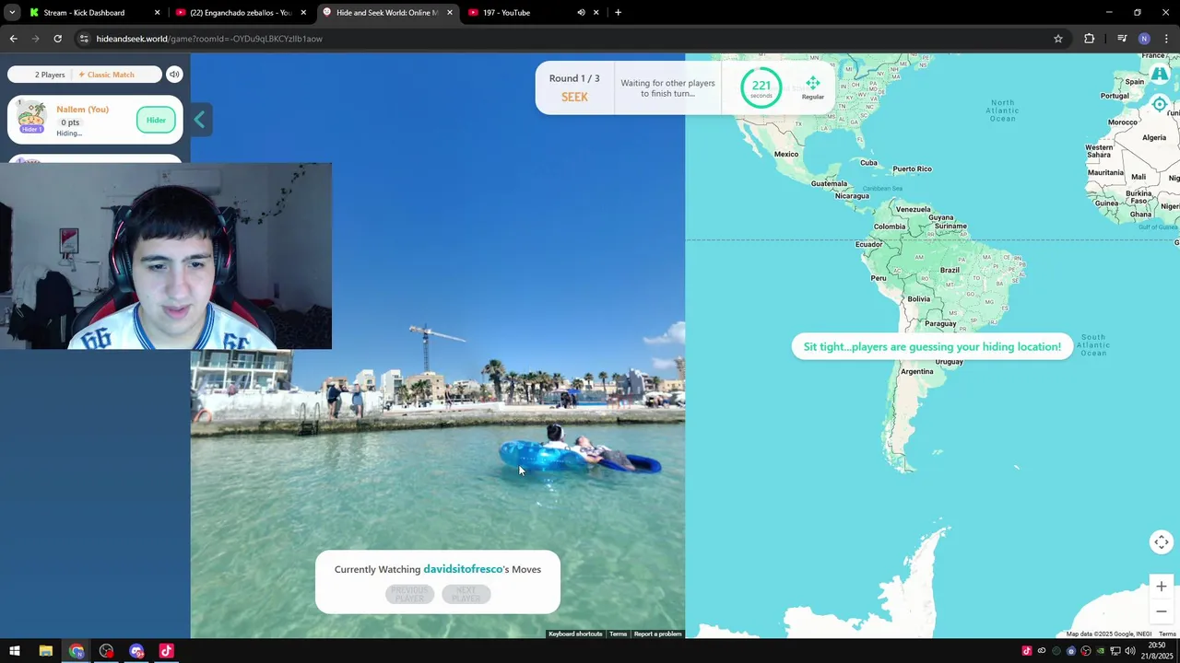1180x663 pixels.
Task: Reload the current page
Action: [x=57, y=39]
